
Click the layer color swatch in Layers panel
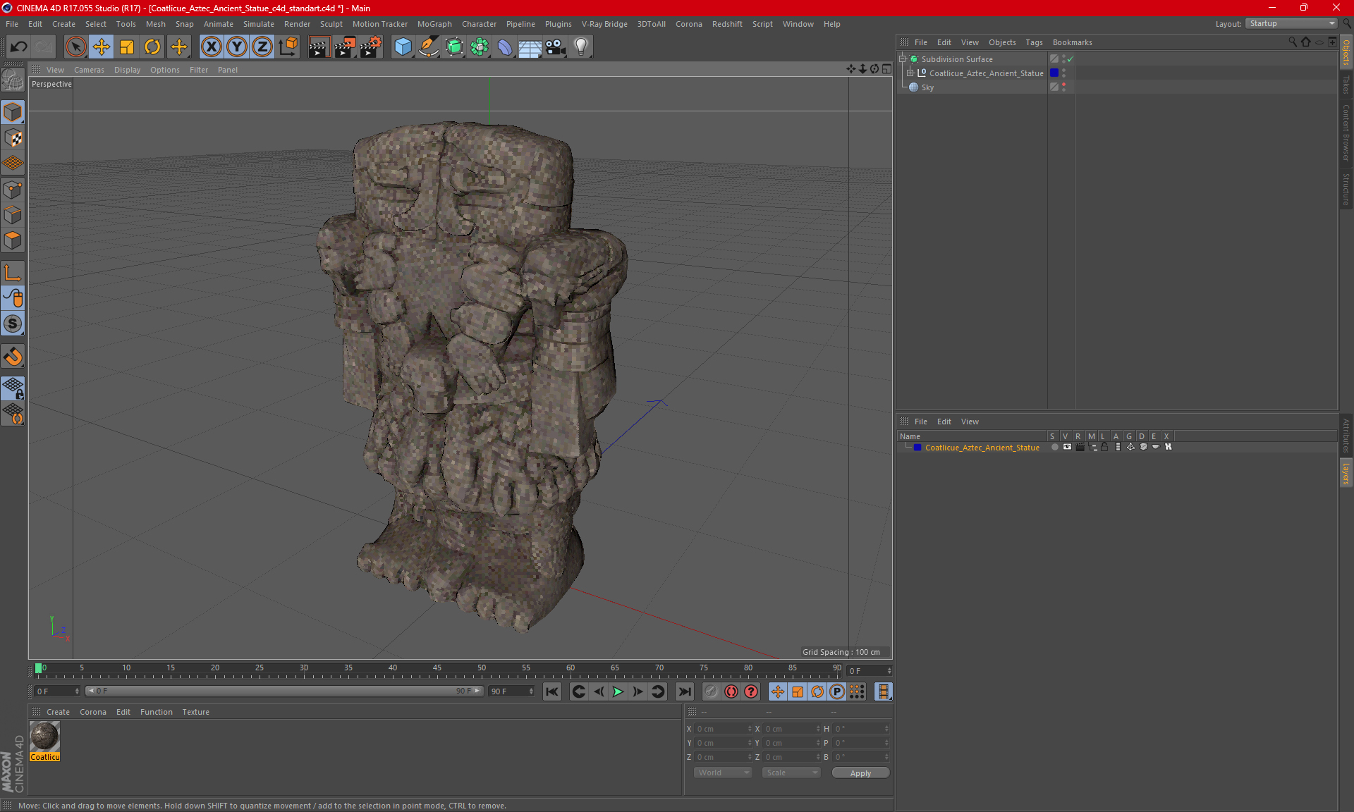point(917,448)
